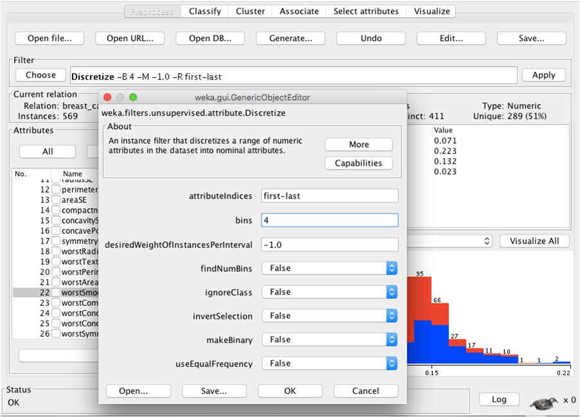Click the desiredWeightOfInstancesPerInterval field
Image resolution: width=580 pixels, height=417 pixels.
click(x=330, y=245)
